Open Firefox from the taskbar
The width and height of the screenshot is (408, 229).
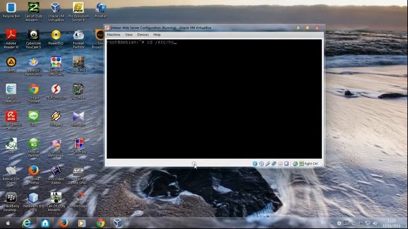[x=63, y=223]
